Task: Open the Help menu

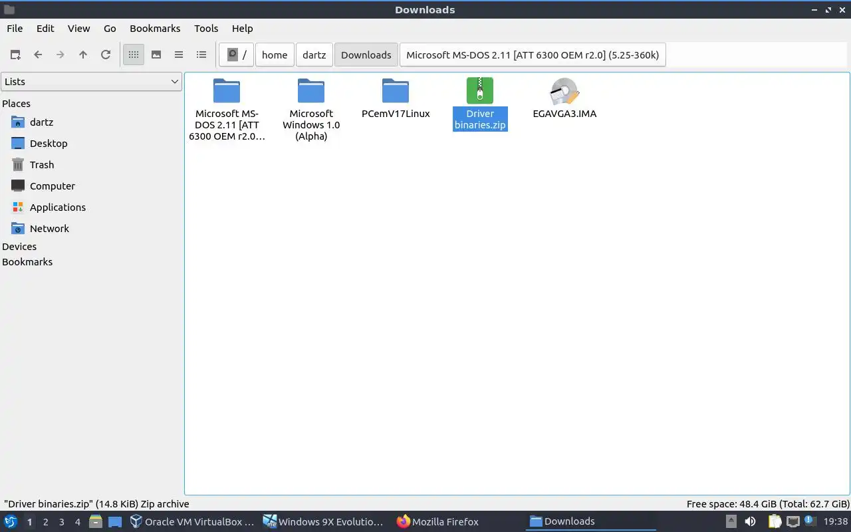Action: pos(242,29)
